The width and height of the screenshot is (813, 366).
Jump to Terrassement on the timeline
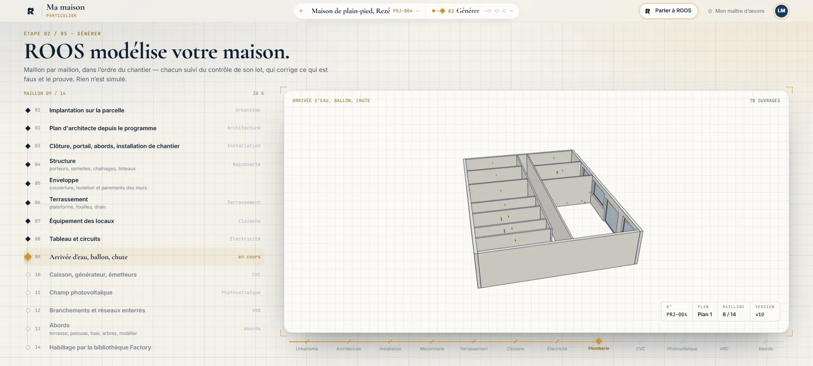[x=474, y=345]
